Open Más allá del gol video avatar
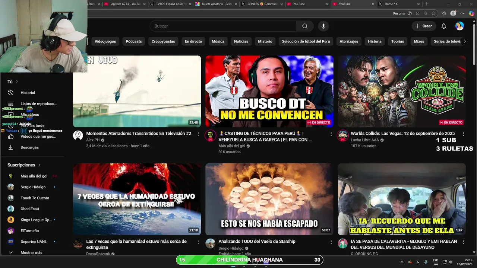The height and width of the screenshot is (268, 477). (210, 135)
